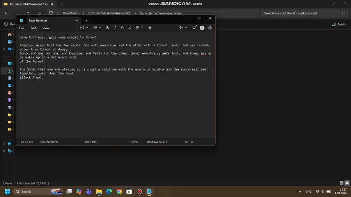The height and width of the screenshot is (197, 351).
Task: Launch Copilot from the taskbar
Action: tap(79, 192)
